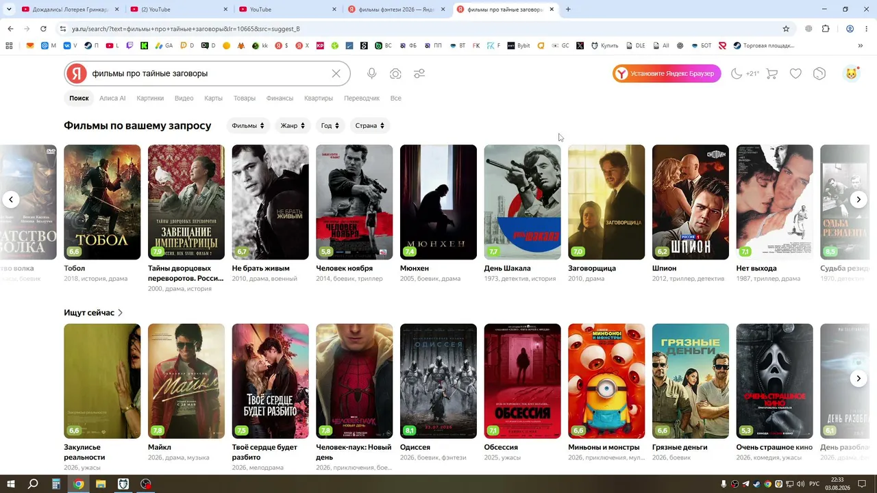Viewport: 877px width, 493px height.
Task: Open the DLE bookmark
Action: (x=634, y=46)
